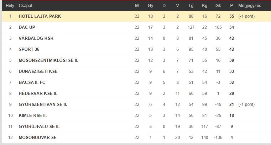
Task: Click the Csapat column header
Action: [x=26, y=6]
